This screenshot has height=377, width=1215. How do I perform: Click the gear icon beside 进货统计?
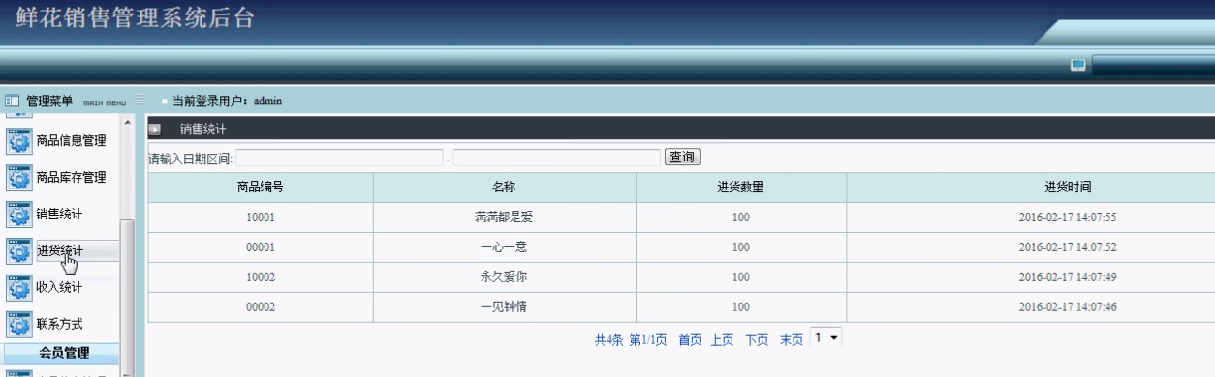click(19, 251)
